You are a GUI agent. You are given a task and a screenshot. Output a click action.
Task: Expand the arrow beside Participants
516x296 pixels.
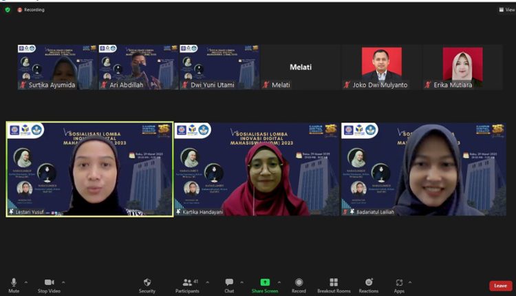tap(207, 282)
